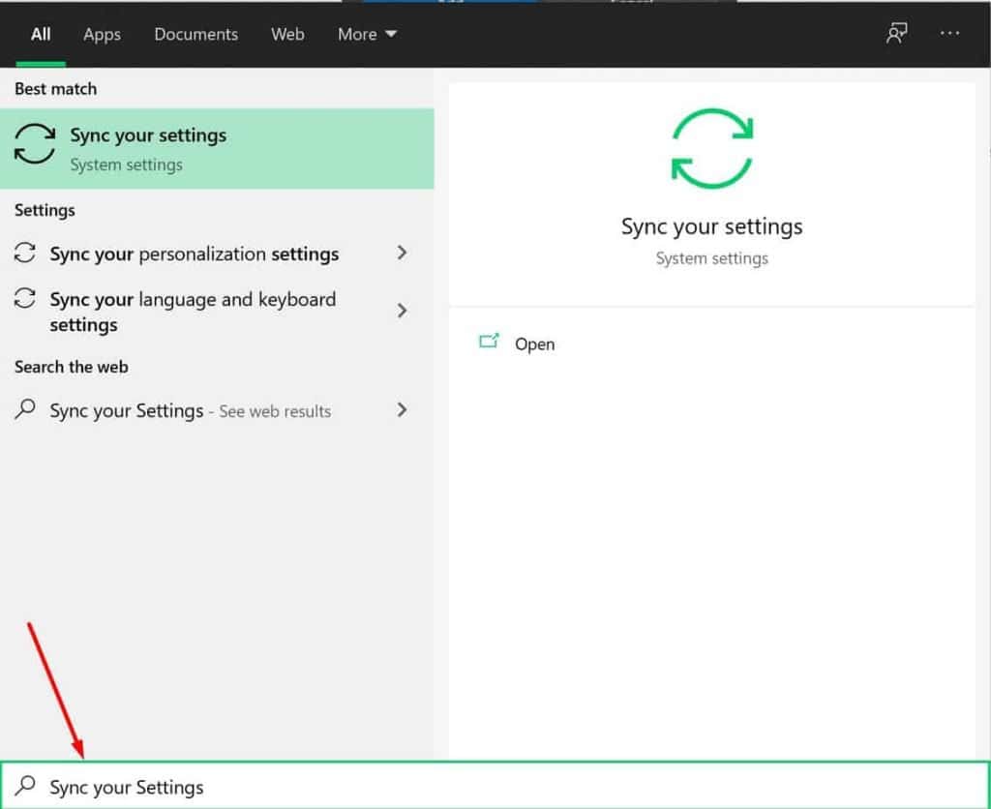Click the Open window icon in preview

[489, 342]
